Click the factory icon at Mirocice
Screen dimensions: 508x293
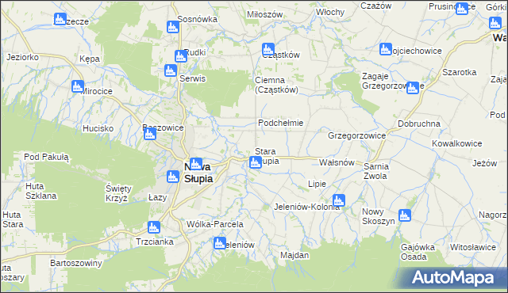click(x=78, y=86)
